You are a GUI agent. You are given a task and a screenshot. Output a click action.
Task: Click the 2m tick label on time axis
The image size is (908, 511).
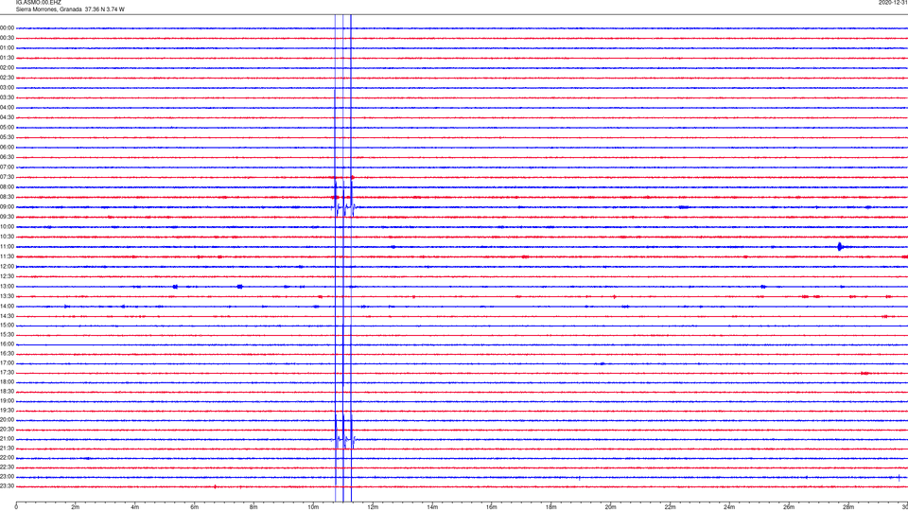coord(76,507)
